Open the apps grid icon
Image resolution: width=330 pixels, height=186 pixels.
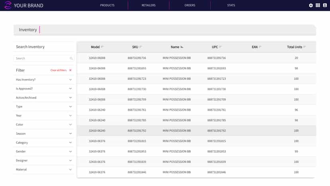(x=318, y=5)
